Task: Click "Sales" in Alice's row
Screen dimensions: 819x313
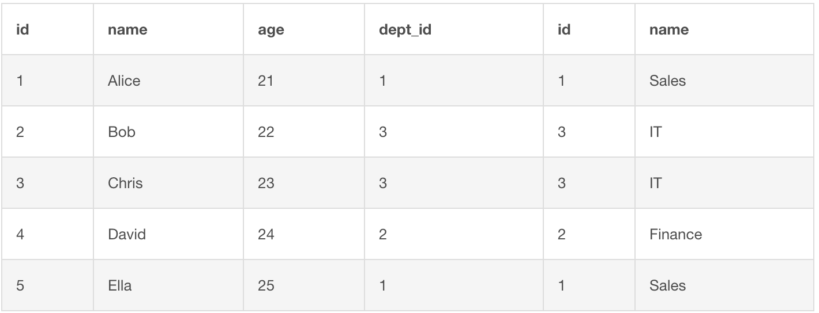Action: (x=667, y=81)
